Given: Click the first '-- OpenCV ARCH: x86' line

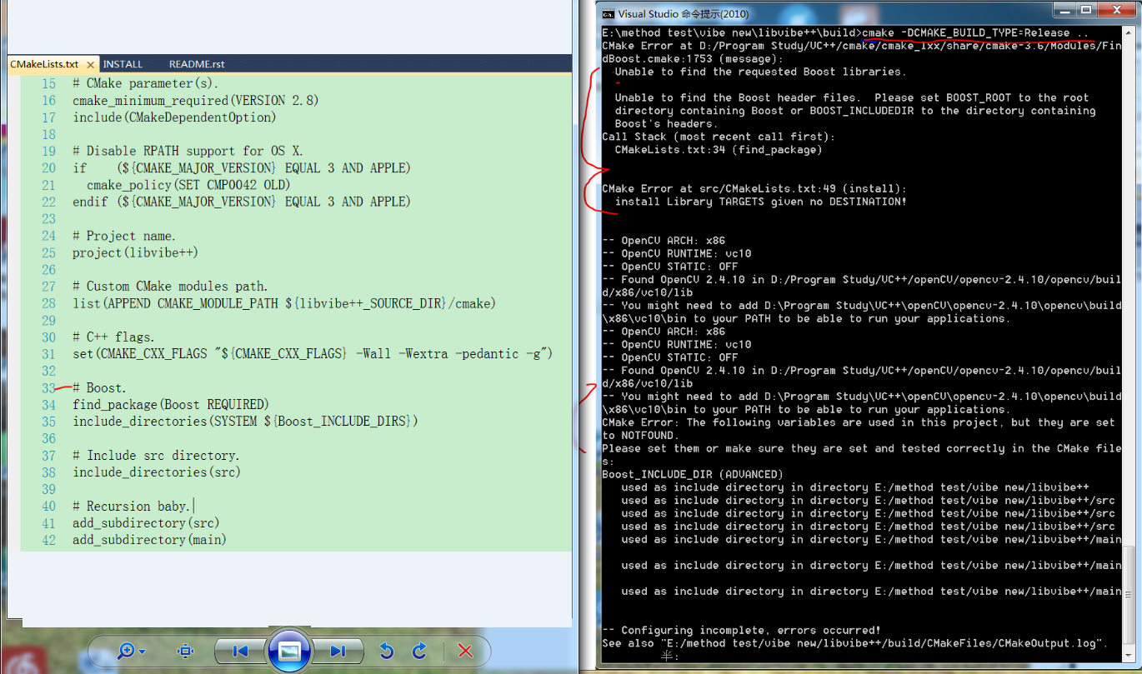Looking at the screenshot, I should point(664,241).
